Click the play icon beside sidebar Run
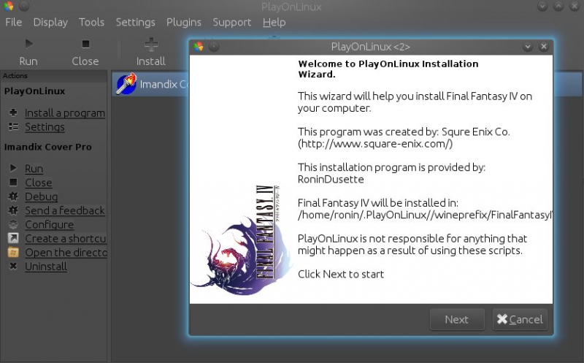The height and width of the screenshot is (363, 584). tap(13, 168)
